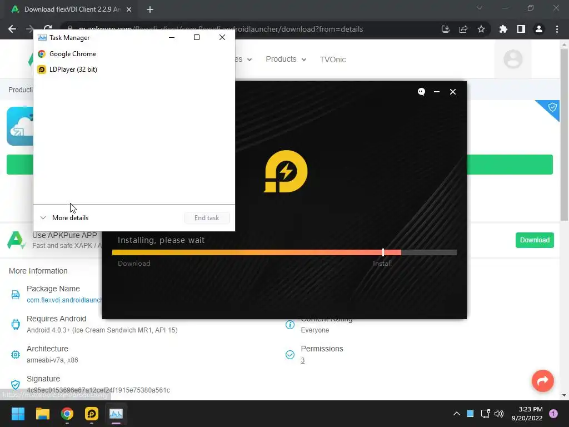Click the LDPlayer logo in installer
The width and height of the screenshot is (569, 427).
286,171
